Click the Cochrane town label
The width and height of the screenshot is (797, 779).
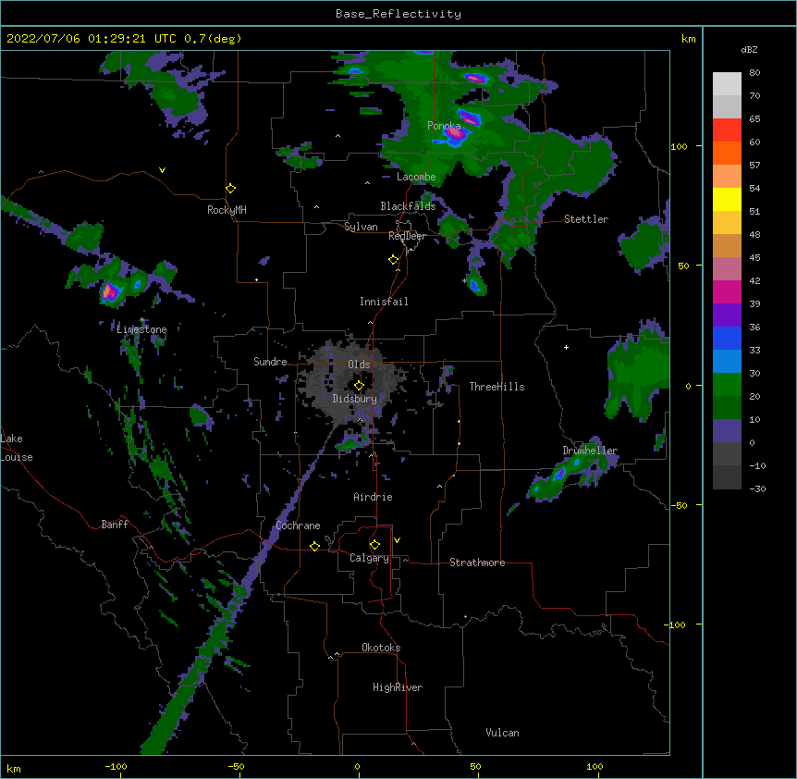point(298,526)
